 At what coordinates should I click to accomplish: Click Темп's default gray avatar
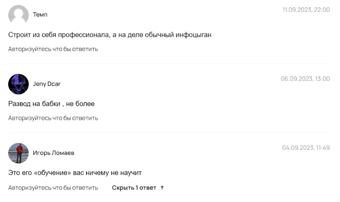(x=18, y=15)
